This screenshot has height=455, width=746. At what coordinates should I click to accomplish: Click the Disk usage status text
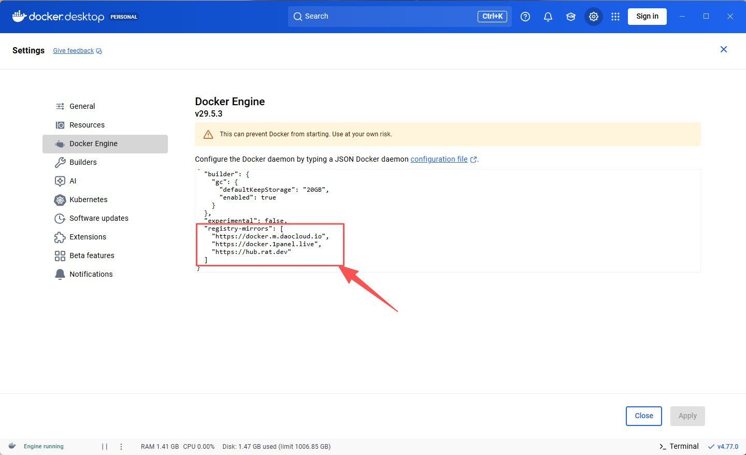[x=277, y=447]
